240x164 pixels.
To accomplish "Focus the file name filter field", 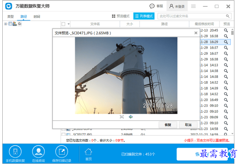I will [x=194, y=16].
